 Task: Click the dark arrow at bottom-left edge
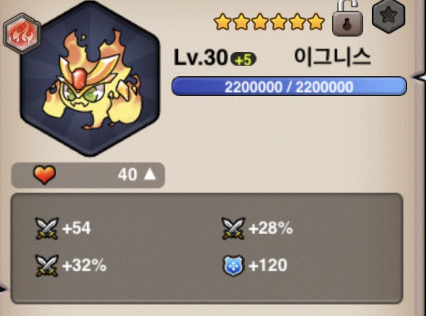coord(3,289)
